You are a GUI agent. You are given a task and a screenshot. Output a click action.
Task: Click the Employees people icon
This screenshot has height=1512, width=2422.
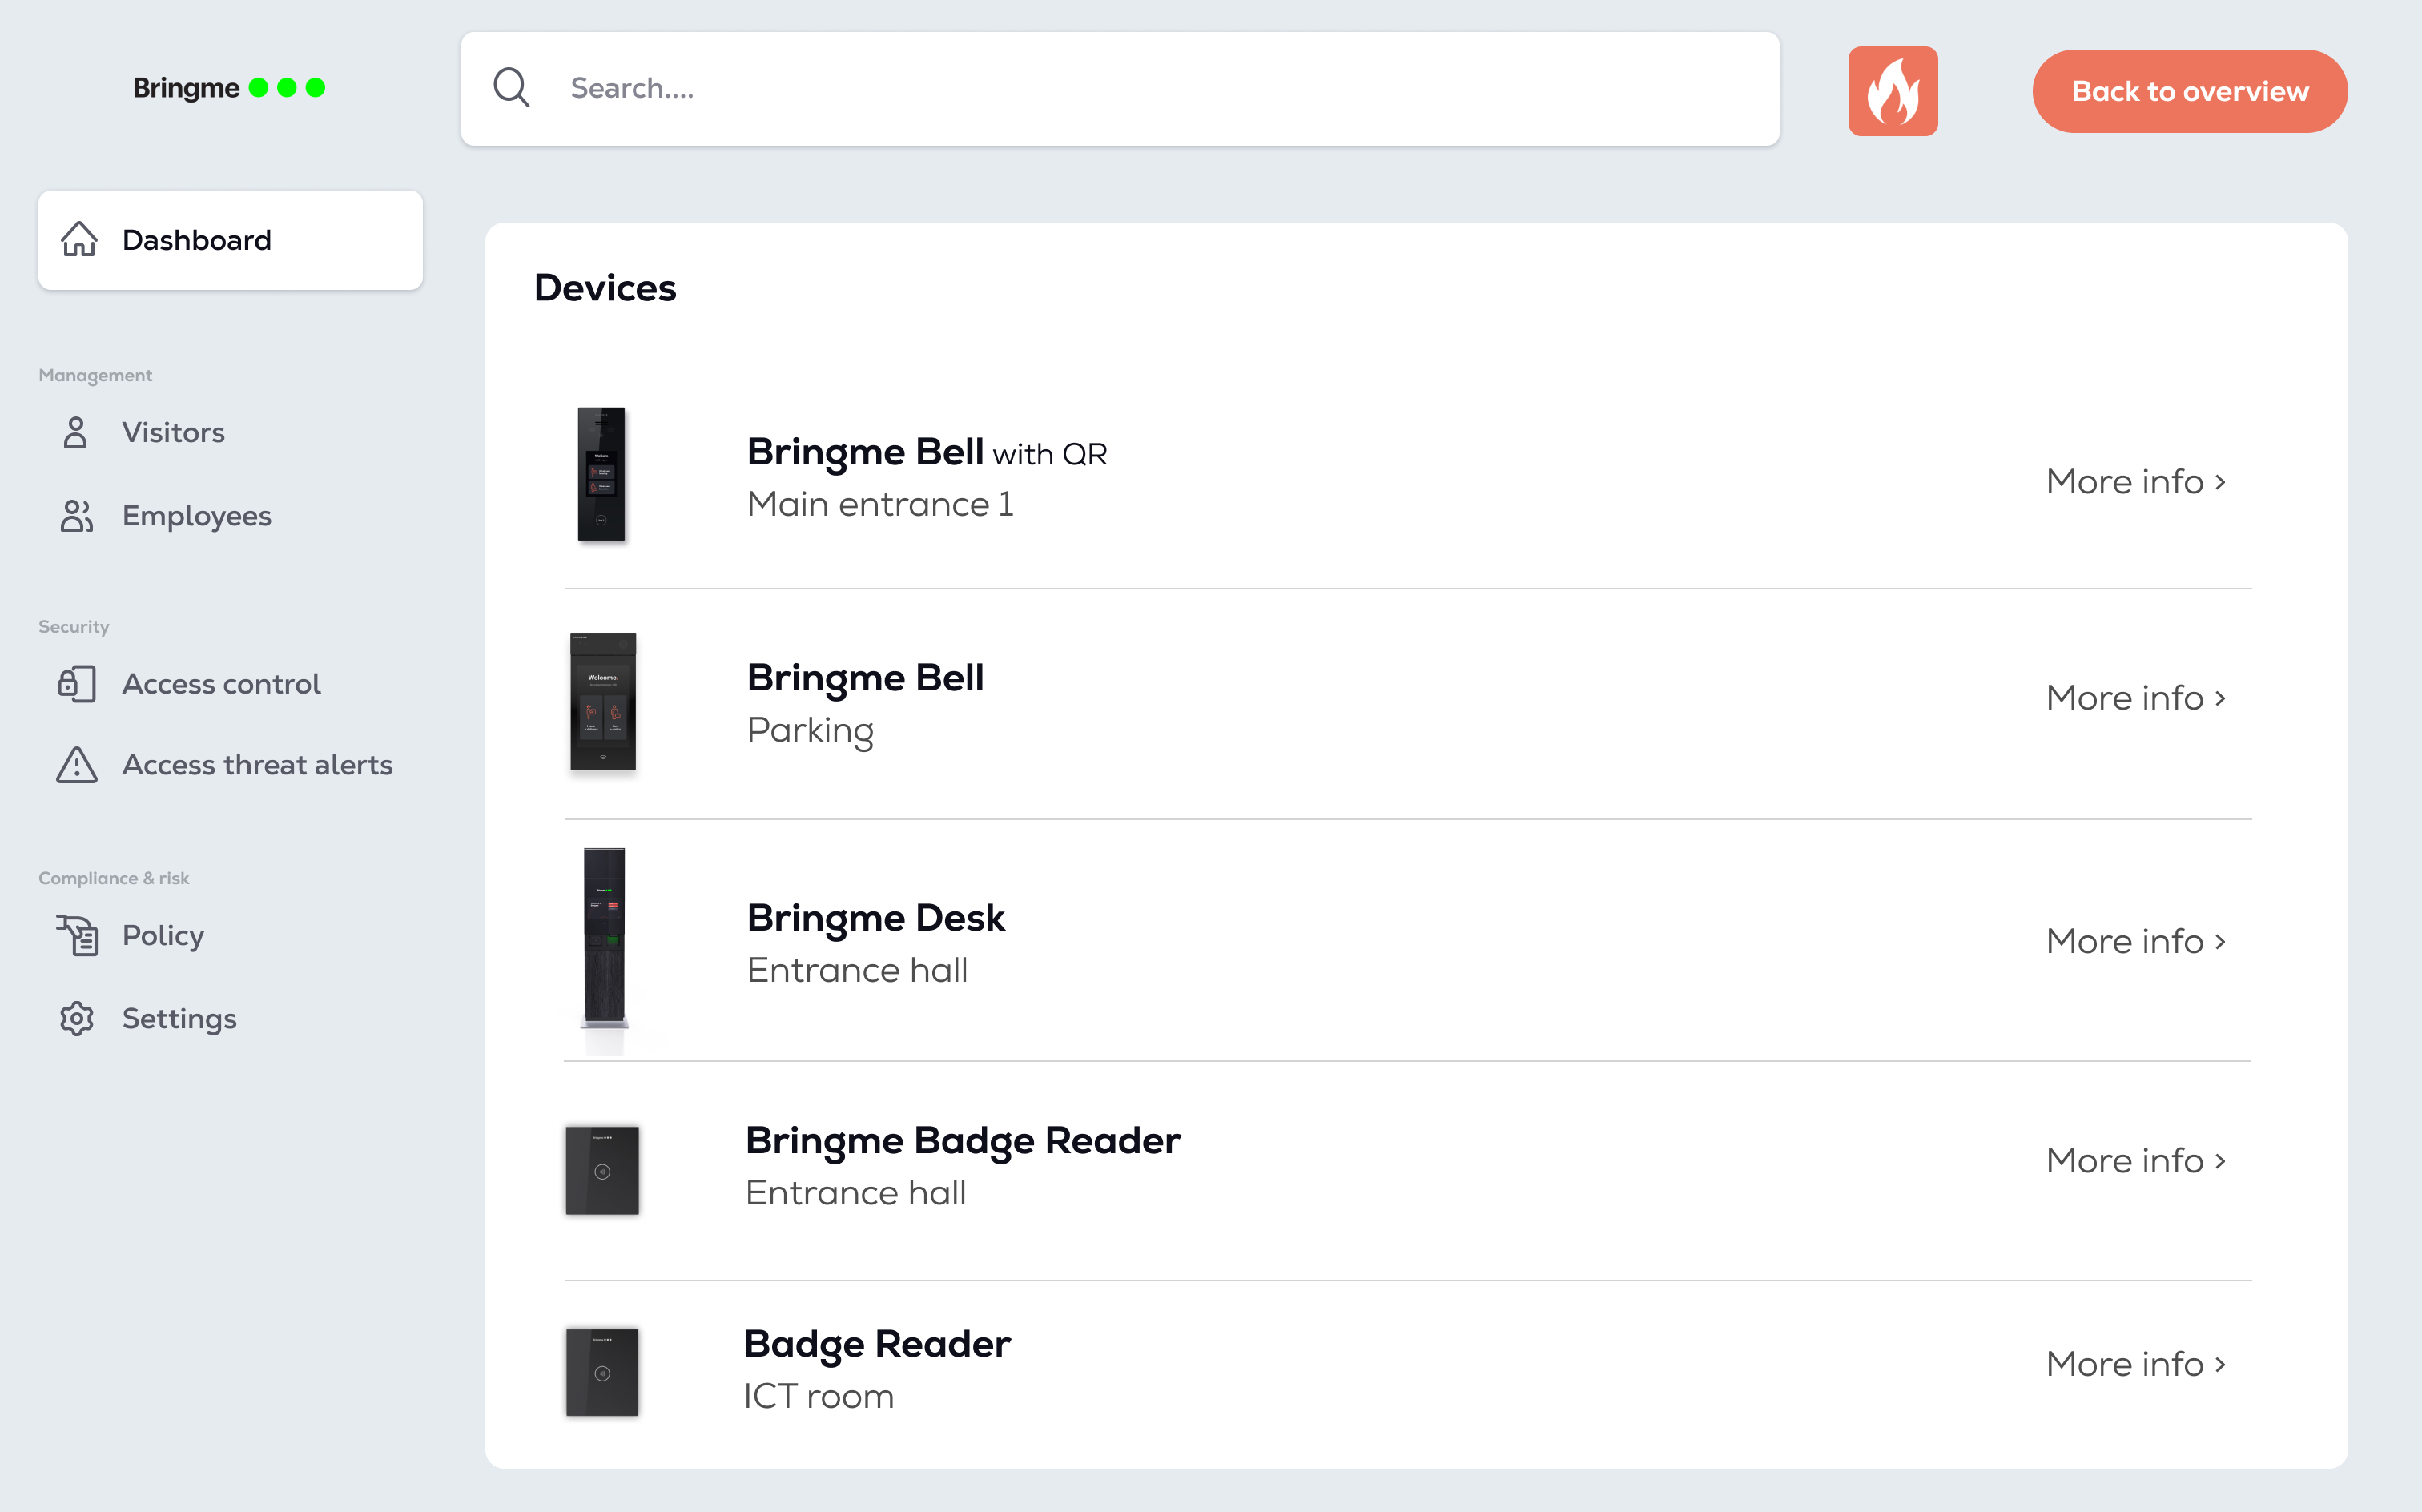pyautogui.click(x=77, y=516)
